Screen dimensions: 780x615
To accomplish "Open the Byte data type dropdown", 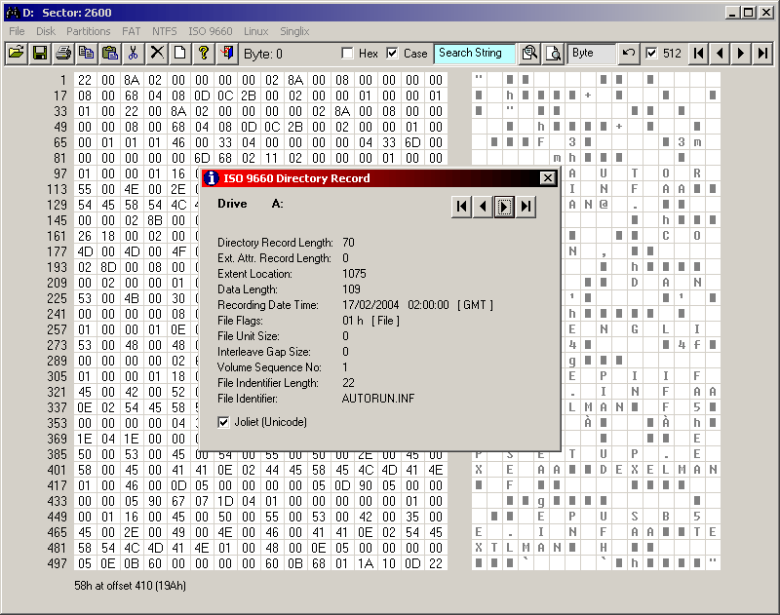I will click(593, 54).
